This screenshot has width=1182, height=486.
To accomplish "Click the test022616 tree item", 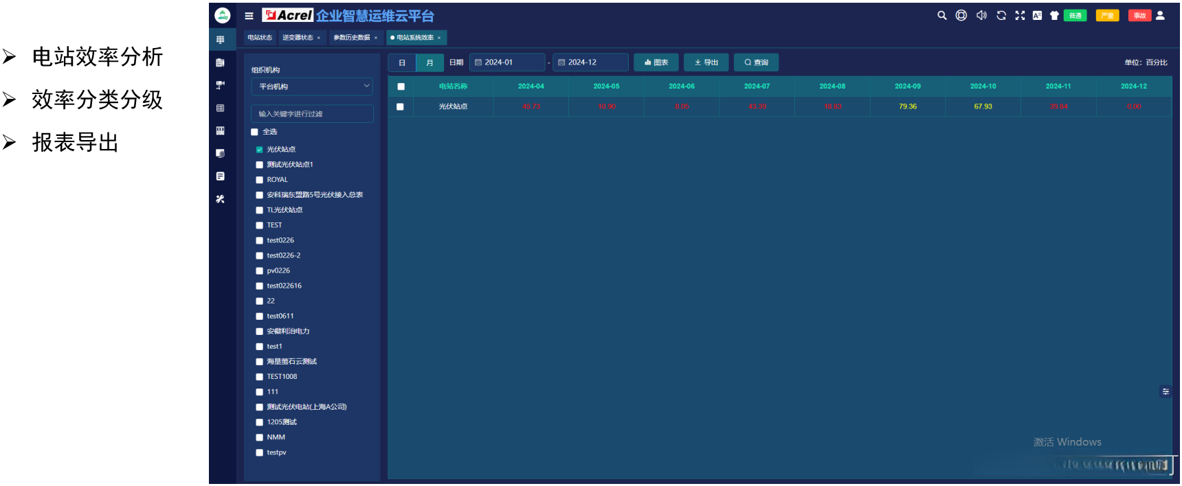I will click(285, 286).
